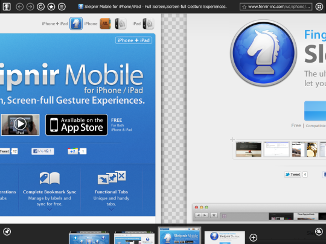Click the star icon inside the address bar

click(x=245, y=7)
